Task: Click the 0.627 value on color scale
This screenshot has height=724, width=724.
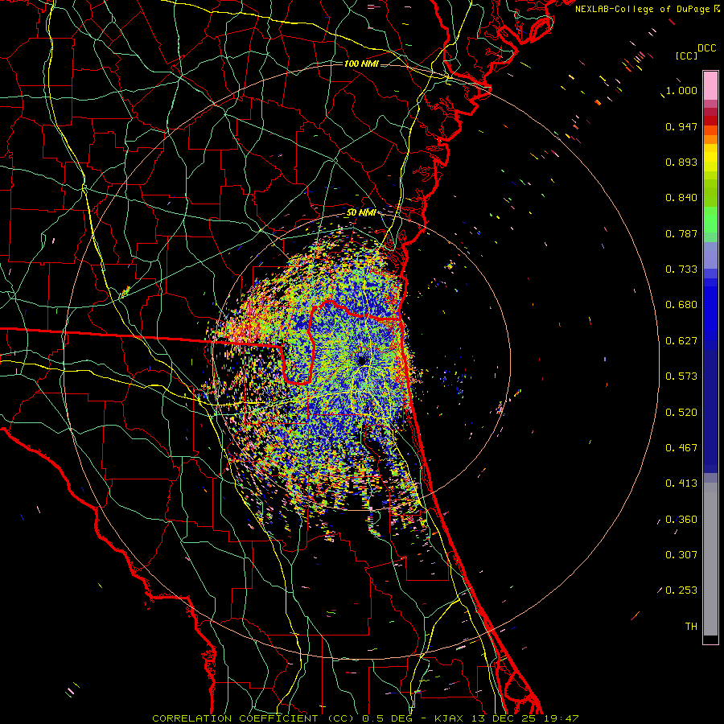Action: (x=681, y=341)
